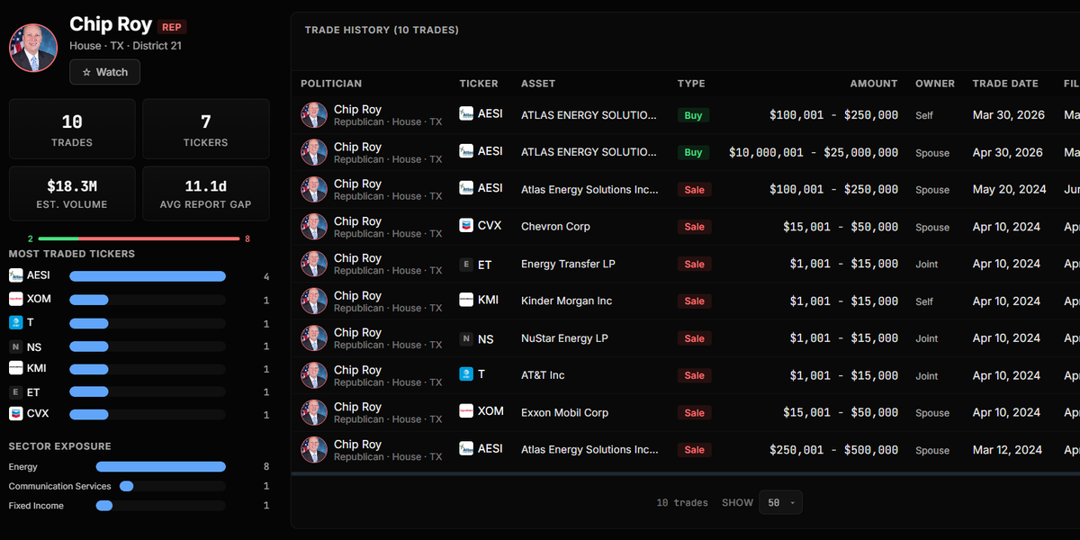Click Fixed Income sector label
1080x540 pixels.
pyautogui.click(x=36, y=506)
